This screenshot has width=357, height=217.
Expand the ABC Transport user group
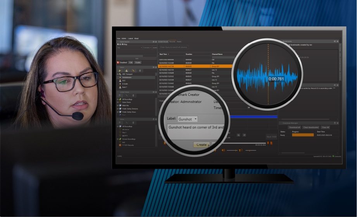coord(118,74)
